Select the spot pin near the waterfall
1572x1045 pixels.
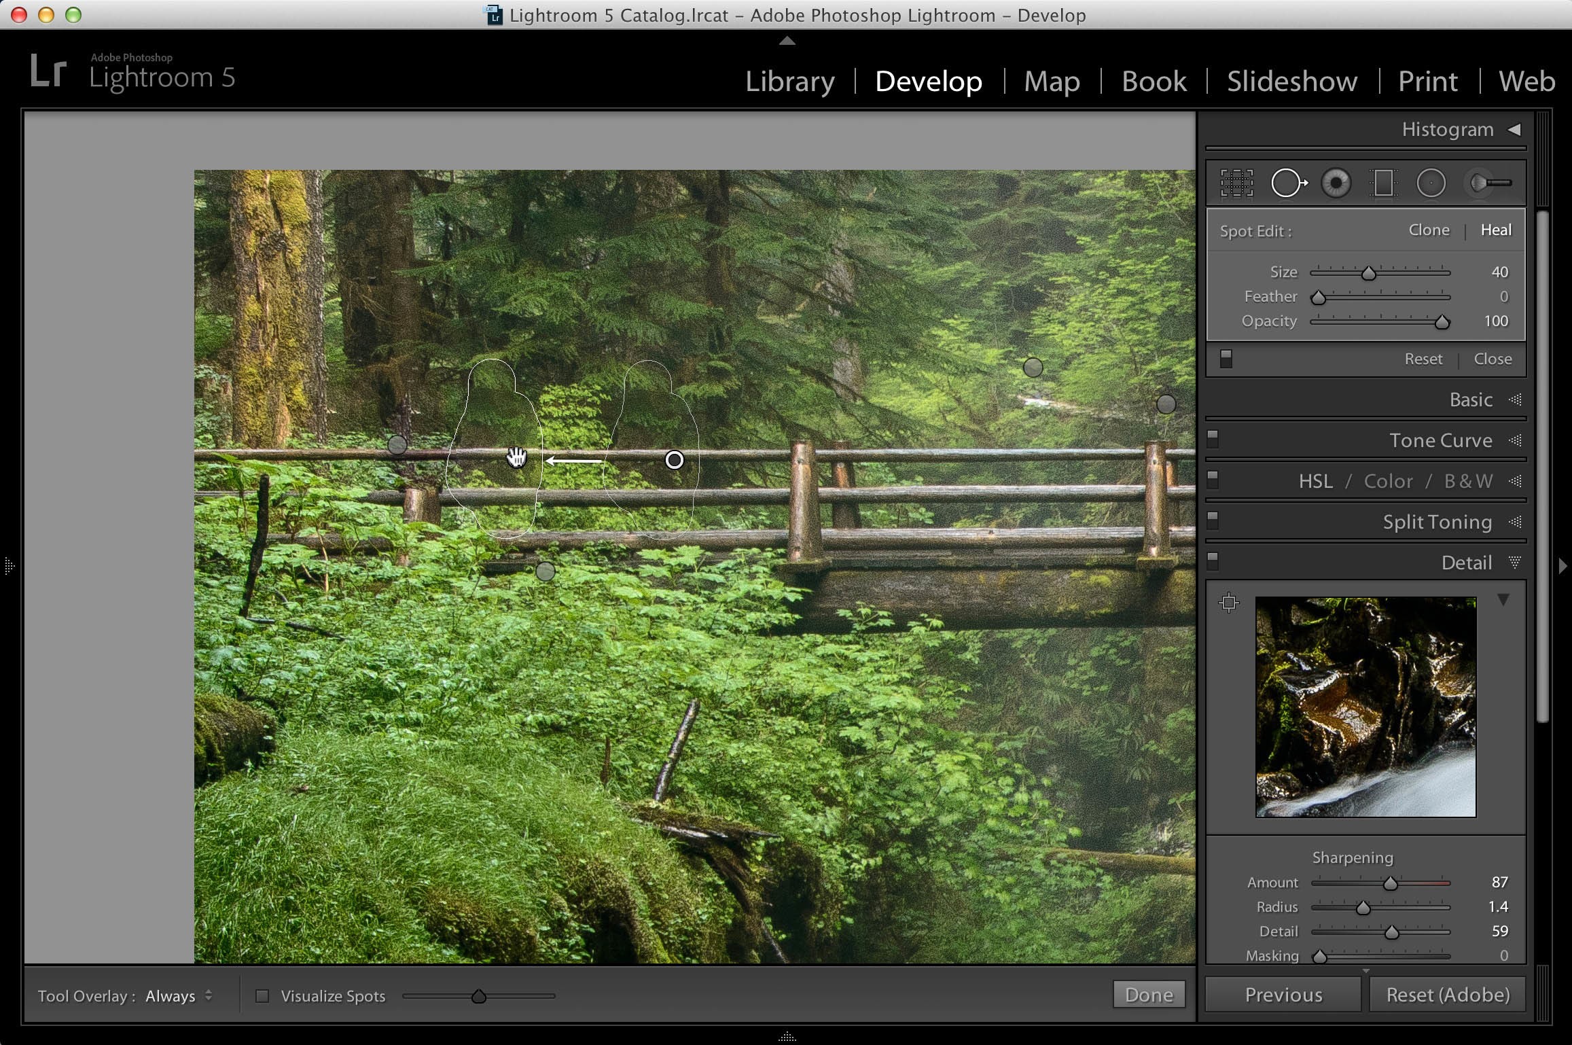(1033, 368)
